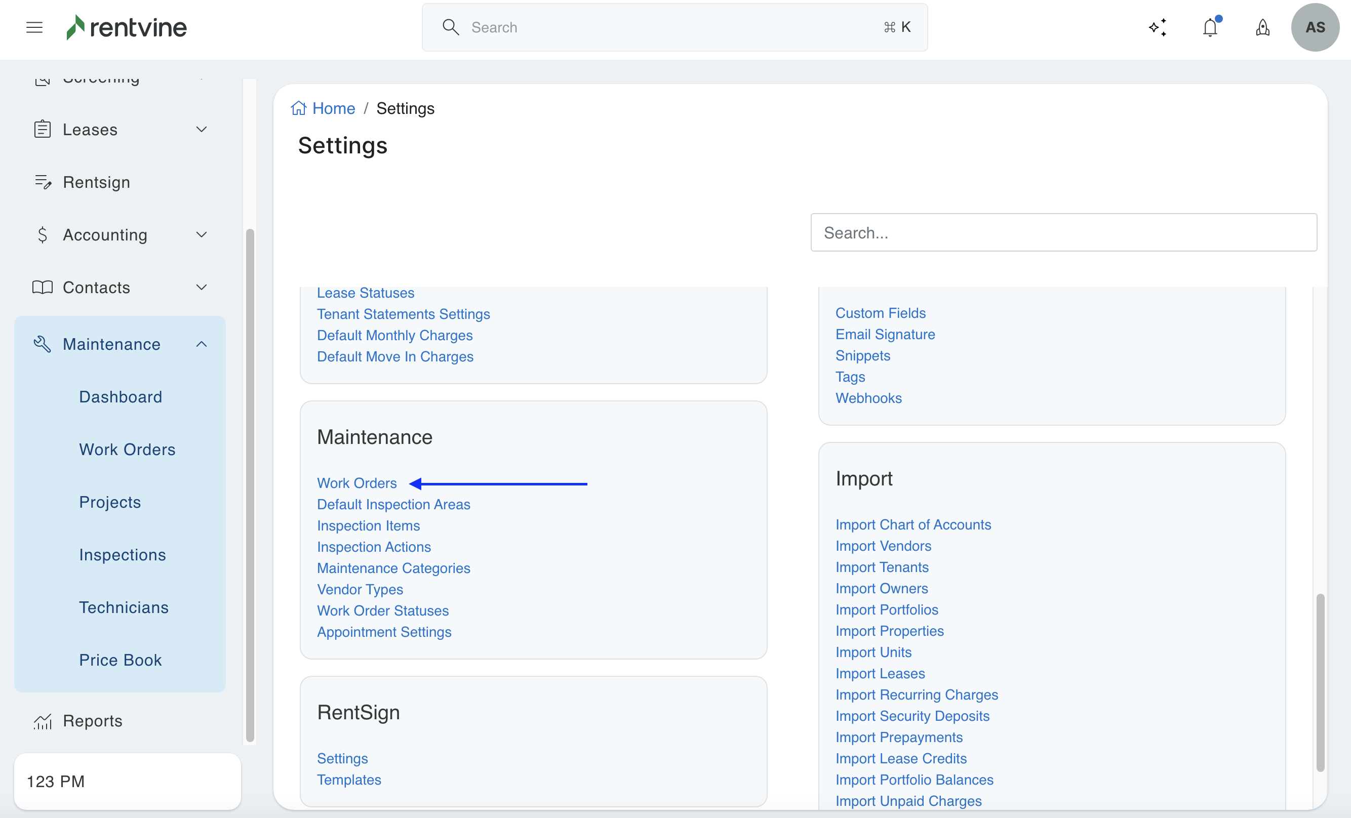
Task: Select the Maintenance wrench icon in sidebar
Action: click(x=42, y=344)
